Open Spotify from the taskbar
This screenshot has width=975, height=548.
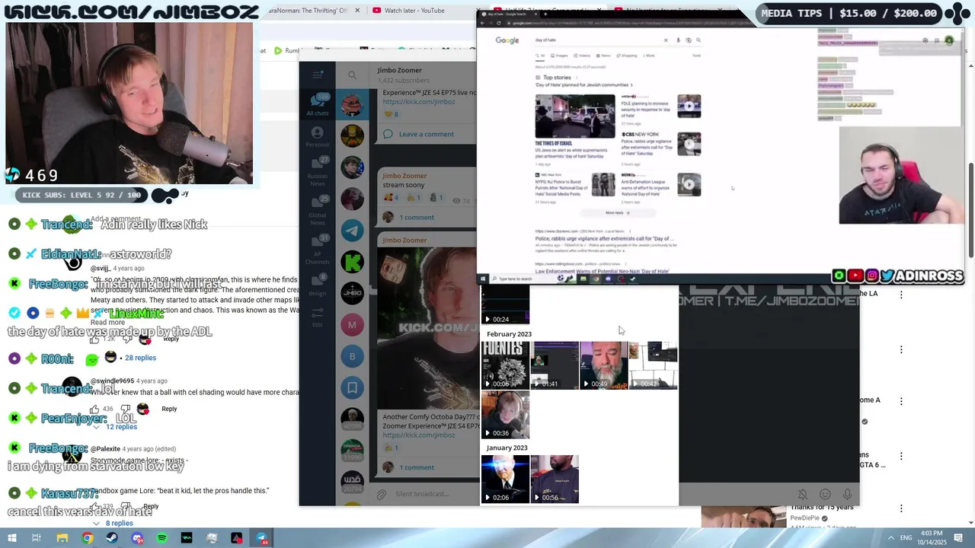pyautogui.click(x=162, y=538)
